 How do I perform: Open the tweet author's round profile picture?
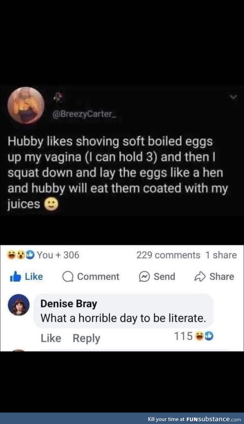pos(26,105)
